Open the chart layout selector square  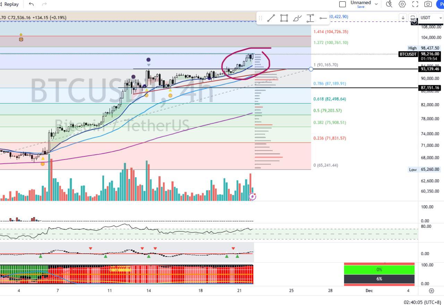click(342, 4)
